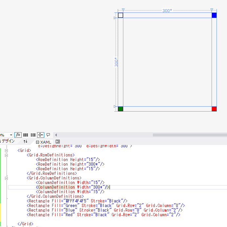The width and height of the screenshot is (227, 227).
Task: Collapse the Grid.ColumnDefinitions outline box
Action: 6,178
